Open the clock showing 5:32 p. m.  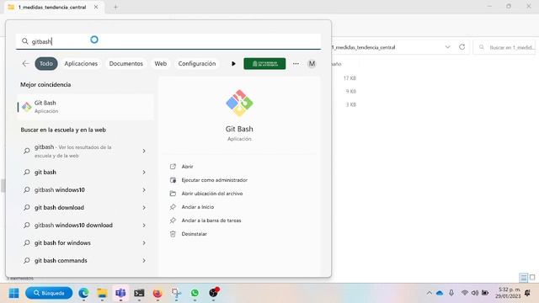pos(508,293)
